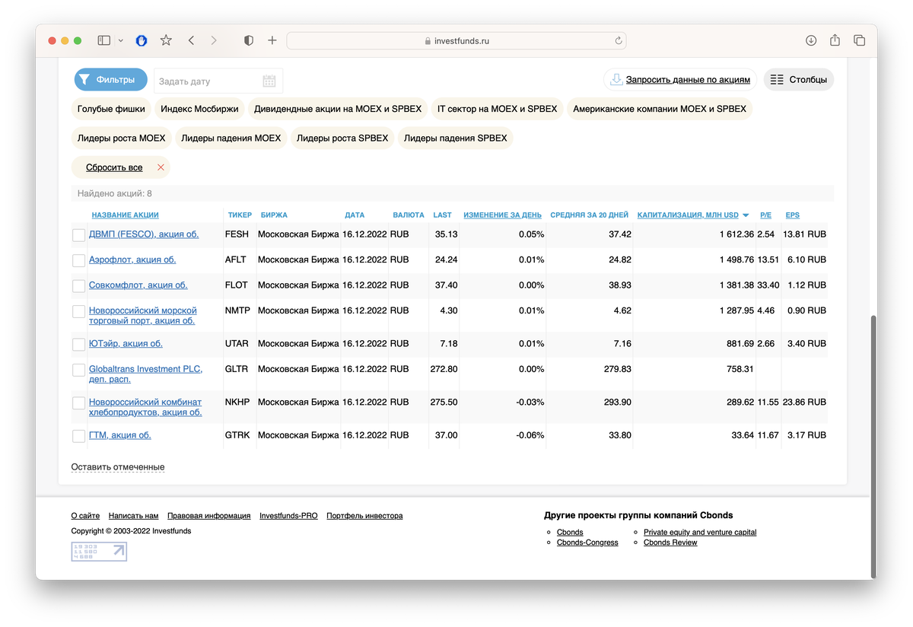Check the checkbox for Аэрофлот row
The image size is (913, 627).
coord(78,260)
